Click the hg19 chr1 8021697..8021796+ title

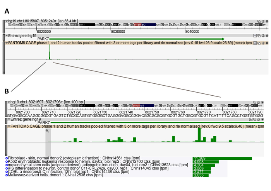pyautogui.click(x=48, y=102)
